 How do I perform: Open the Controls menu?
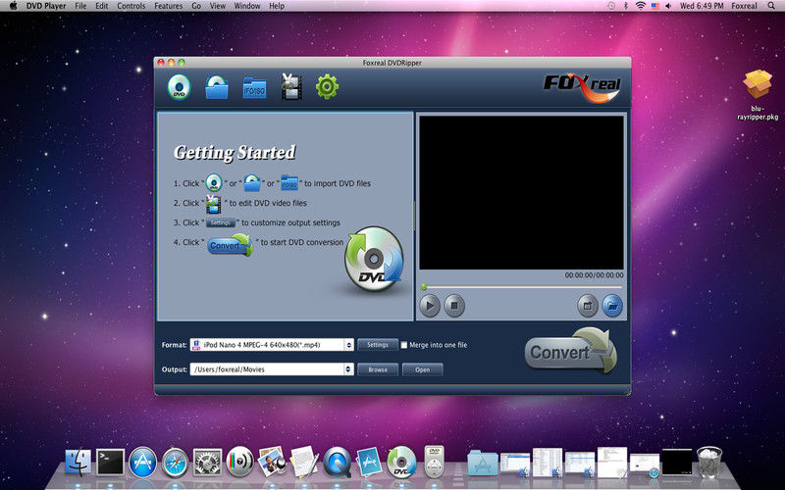click(x=131, y=6)
